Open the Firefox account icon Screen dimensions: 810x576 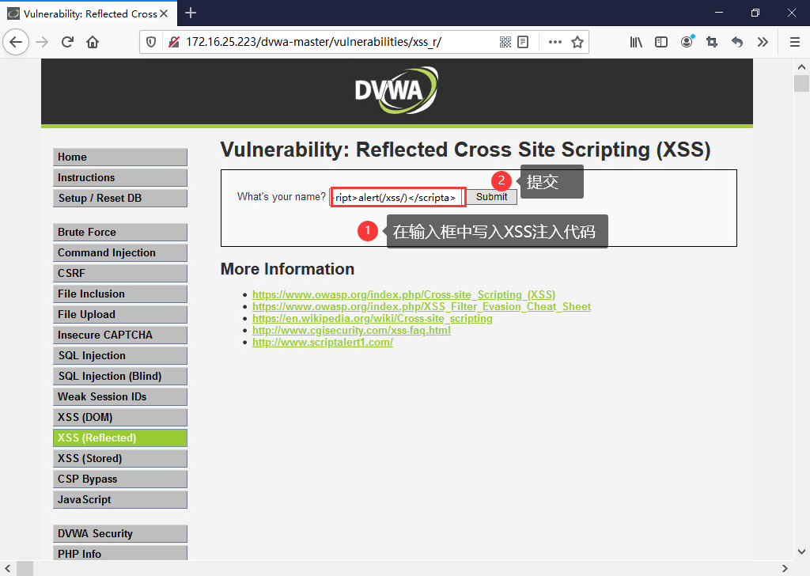[x=687, y=42]
